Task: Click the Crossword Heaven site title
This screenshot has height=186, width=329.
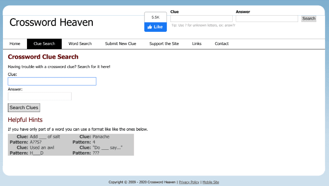Action: (x=52, y=23)
